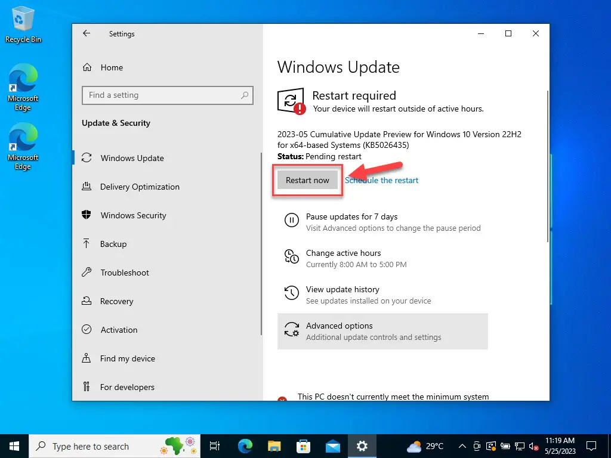The width and height of the screenshot is (611, 458).
Task: Click the KB5026435 cumulative update text
Action: tap(399, 140)
